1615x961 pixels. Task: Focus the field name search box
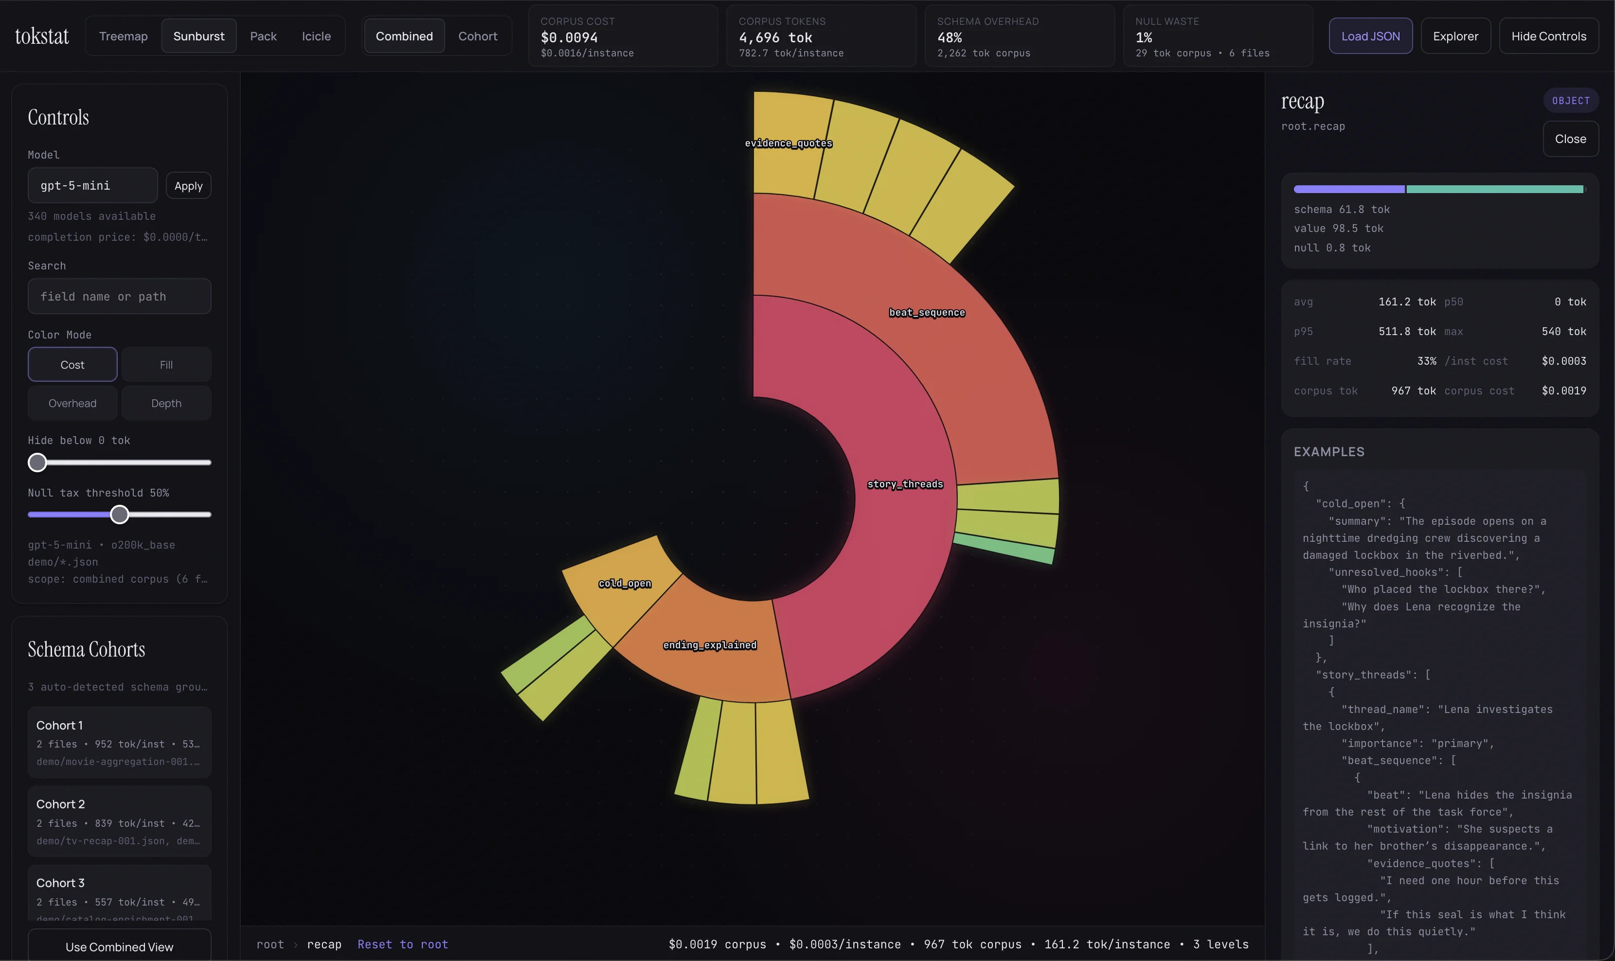click(119, 296)
